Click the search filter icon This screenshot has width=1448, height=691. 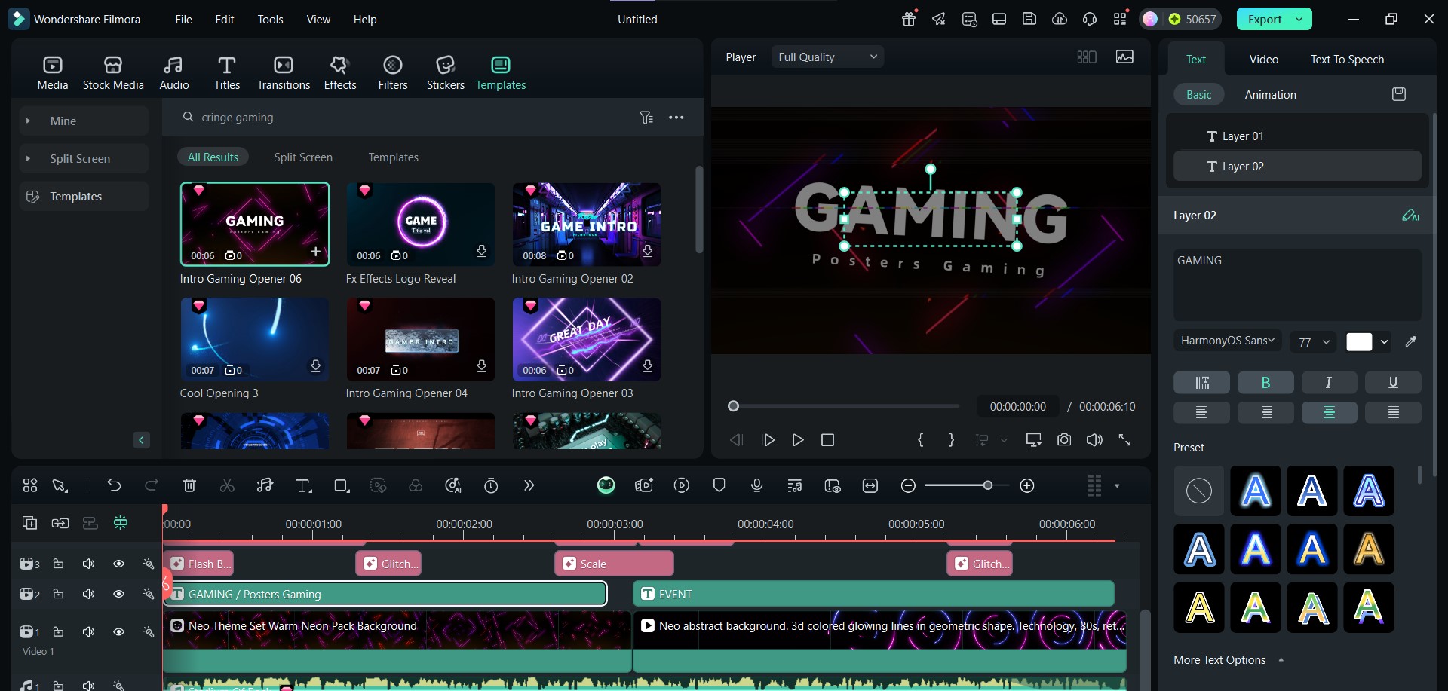(646, 118)
